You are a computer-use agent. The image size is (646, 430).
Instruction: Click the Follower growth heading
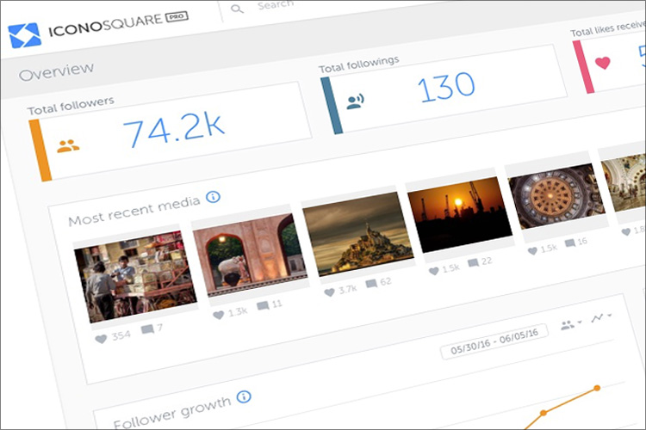[172, 413]
